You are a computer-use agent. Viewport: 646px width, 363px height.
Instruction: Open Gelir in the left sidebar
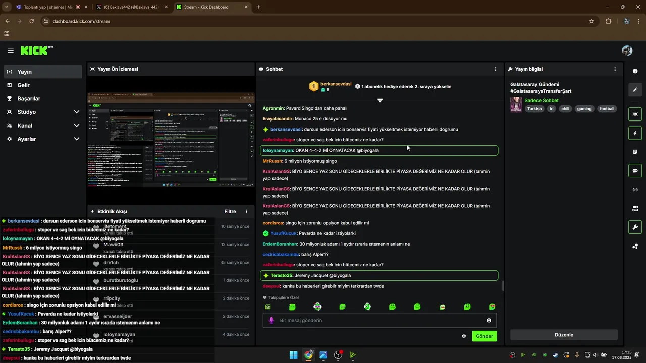pos(43,85)
